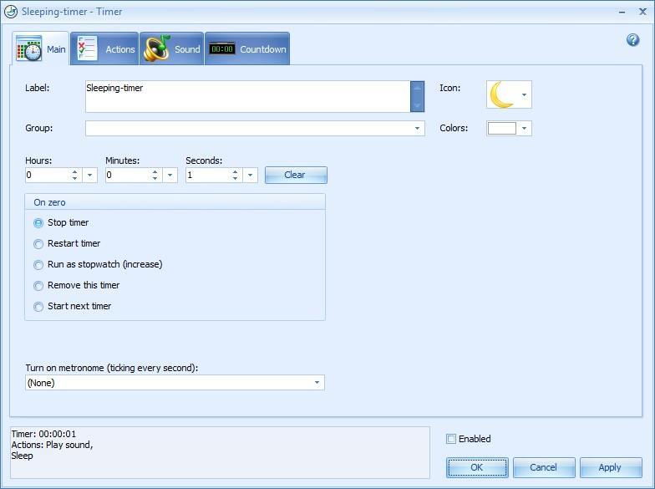Click the Main tab calendar-clock icon
This screenshot has height=489, width=655.
pyautogui.click(x=28, y=48)
